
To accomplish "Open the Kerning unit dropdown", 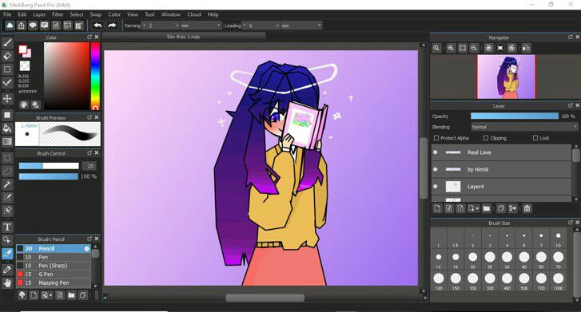I will pos(201,26).
